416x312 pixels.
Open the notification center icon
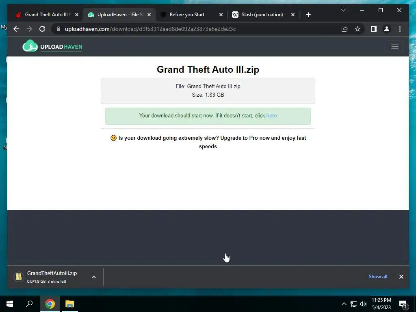403,304
